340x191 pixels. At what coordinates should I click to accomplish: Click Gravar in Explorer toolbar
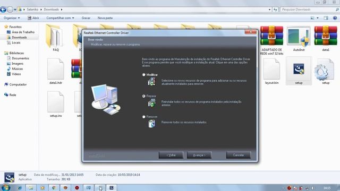click(86, 18)
